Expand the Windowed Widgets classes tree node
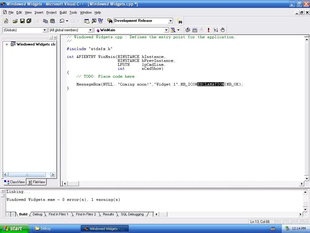Viewport: 310px width, 233px height. pos(7,44)
